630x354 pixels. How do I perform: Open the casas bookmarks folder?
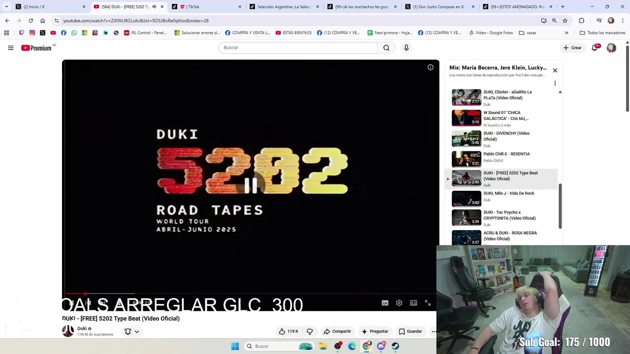(x=528, y=33)
